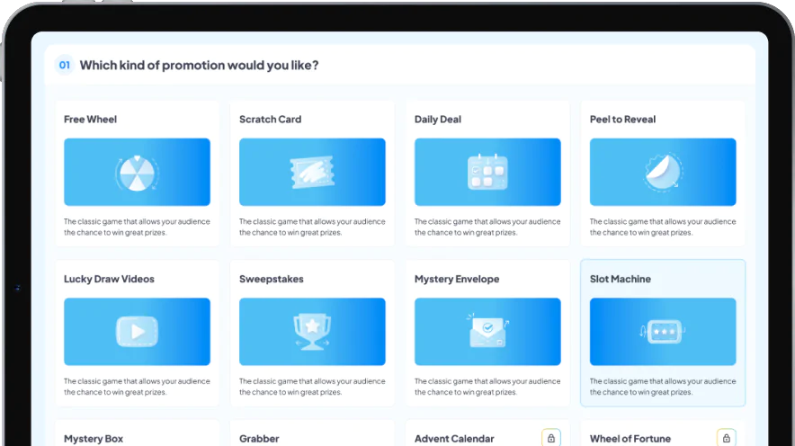Viewport: 795px width, 446px height.
Task: Choose the Grabber promotion card
Action: 259,439
